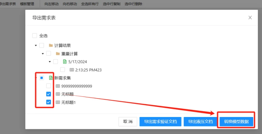The width and height of the screenshot is (262, 134).
Task: Select the 计算结果 tree row label
Action: point(62,46)
